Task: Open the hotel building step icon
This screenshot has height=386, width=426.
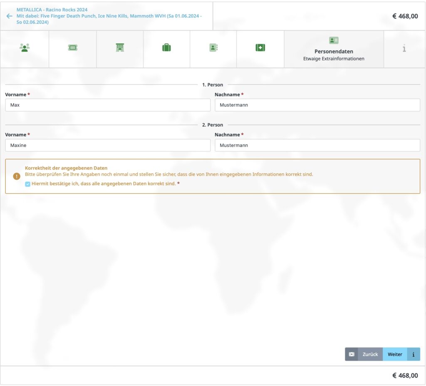Action: (120, 48)
